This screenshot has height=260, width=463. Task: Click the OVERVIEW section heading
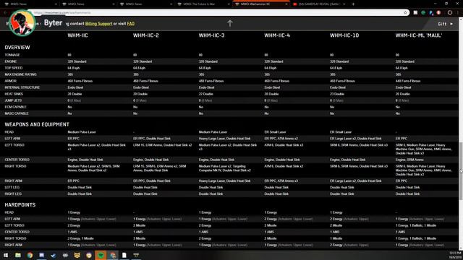pyautogui.click(x=17, y=48)
